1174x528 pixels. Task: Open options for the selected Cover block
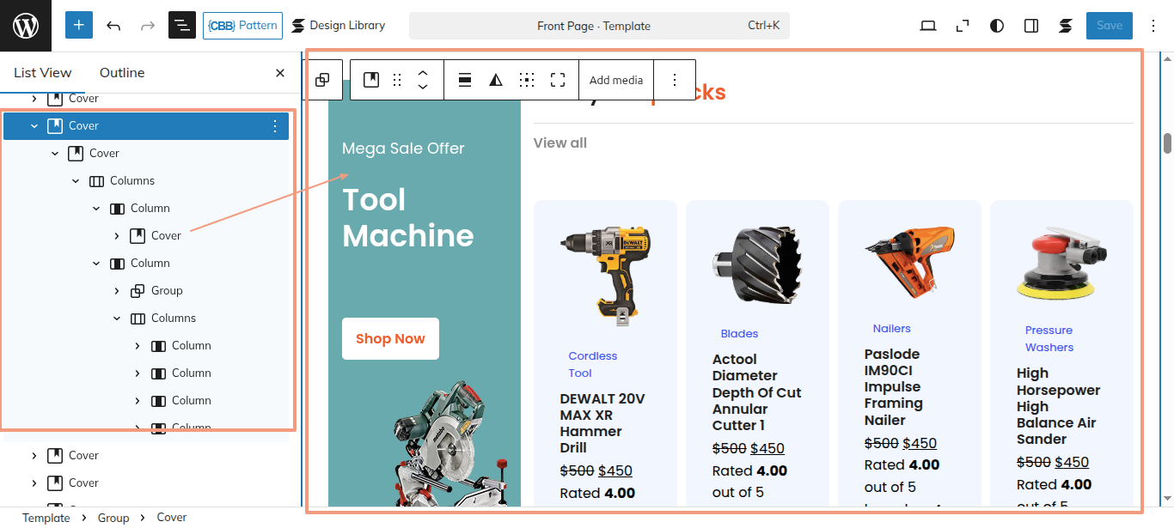click(x=275, y=126)
